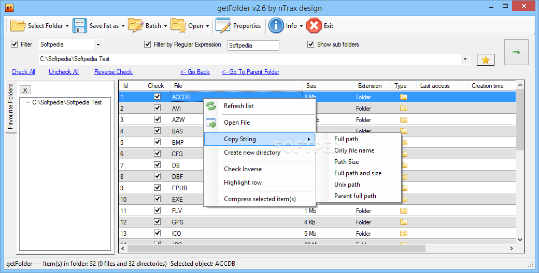Select Create new directory
The image size is (539, 273).
point(252,153)
